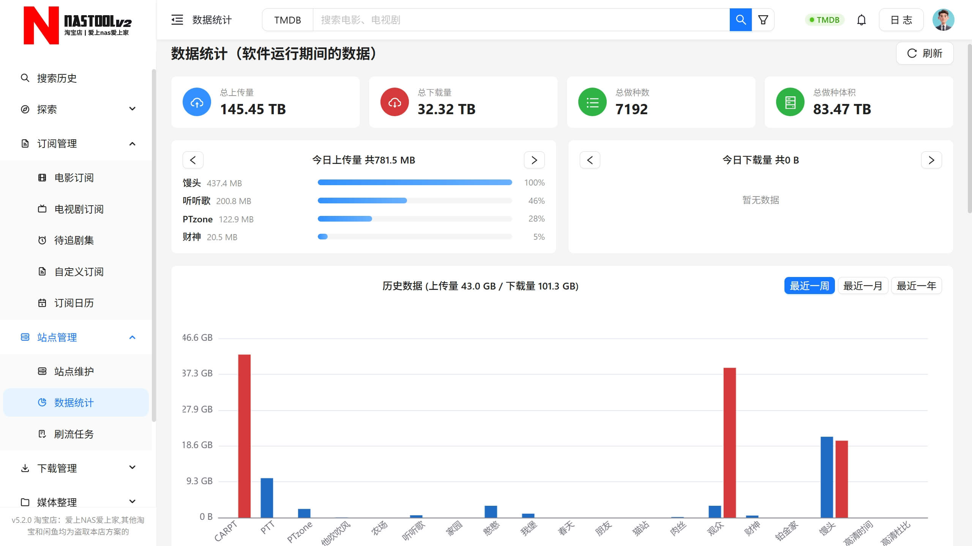Open notifications bell icon
The image size is (972, 546).
(x=862, y=20)
